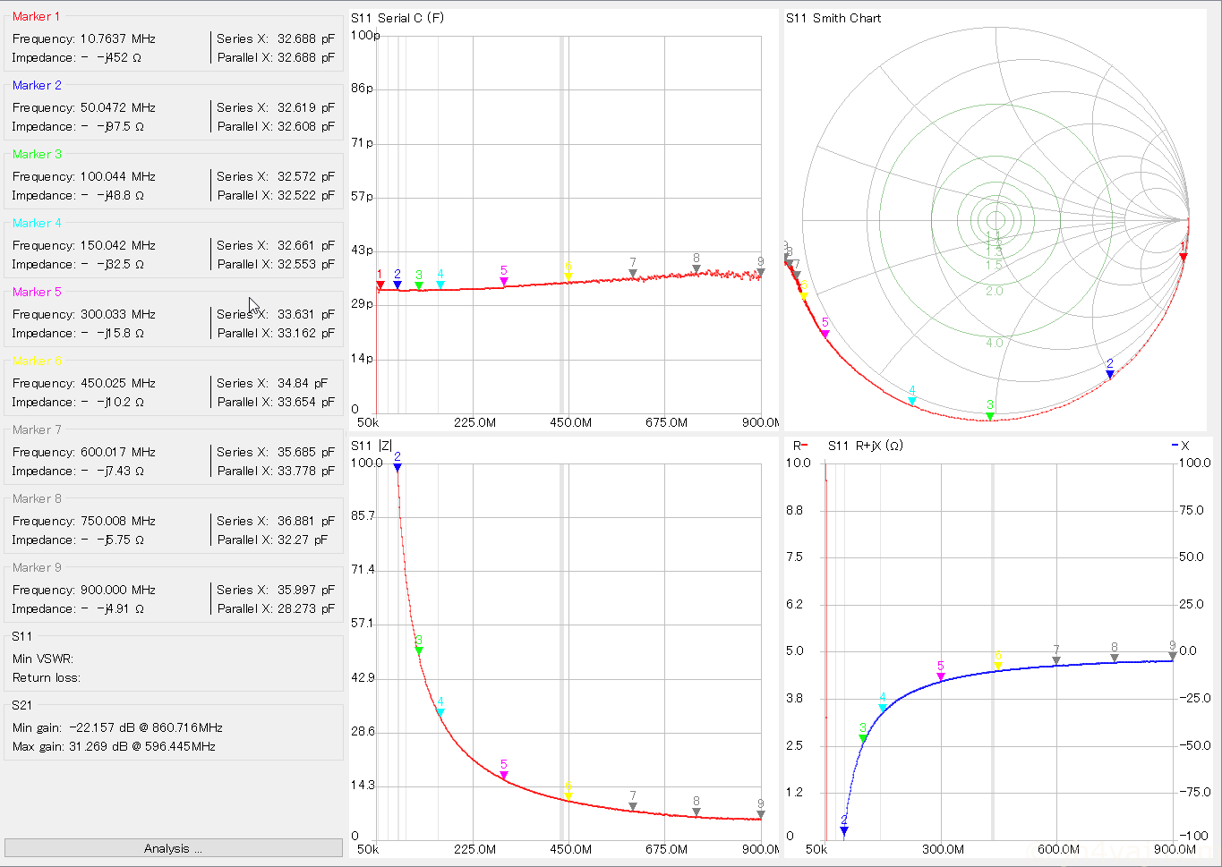Select cyan marker 4 on |Z| chart

(x=440, y=712)
